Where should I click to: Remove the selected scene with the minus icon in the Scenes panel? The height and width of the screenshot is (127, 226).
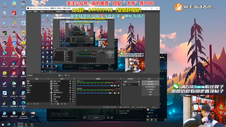pos(31,104)
